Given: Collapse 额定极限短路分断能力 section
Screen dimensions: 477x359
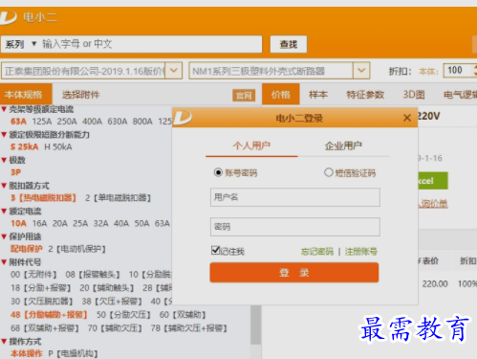Looking at the screenshot, I should (4, 135).
